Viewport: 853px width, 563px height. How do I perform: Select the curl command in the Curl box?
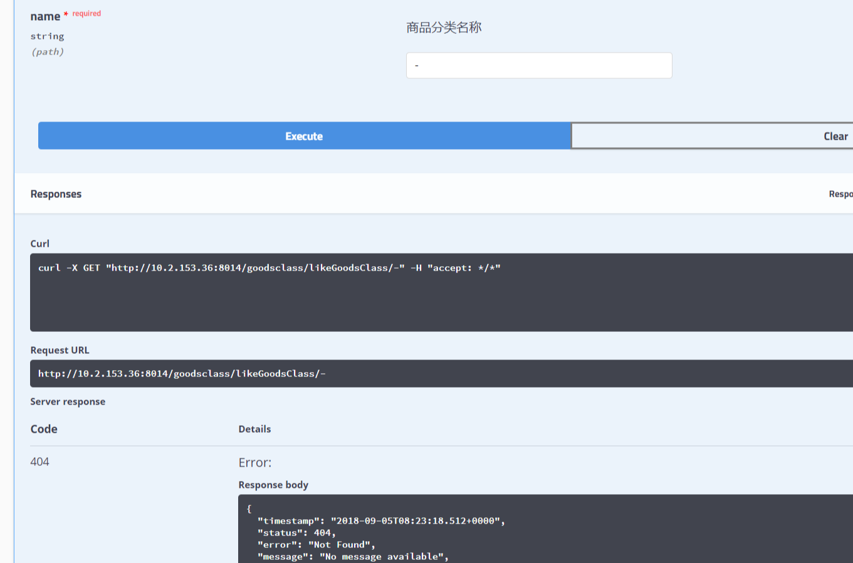tap(268, 267)
